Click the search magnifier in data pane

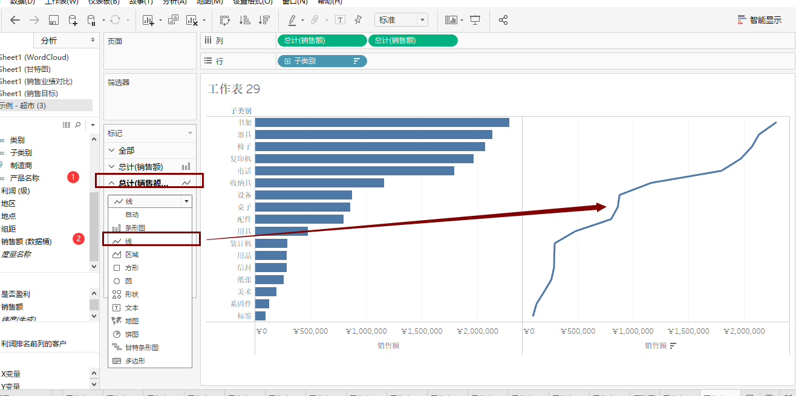coord(77,125)
